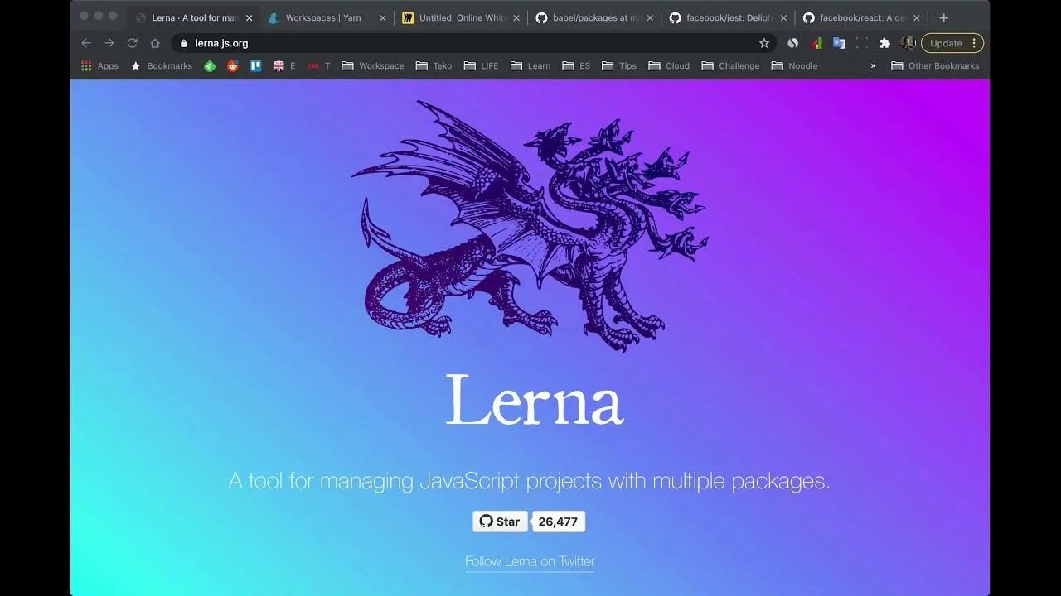
Task: View site security lock info
Action: click(184, 43)
